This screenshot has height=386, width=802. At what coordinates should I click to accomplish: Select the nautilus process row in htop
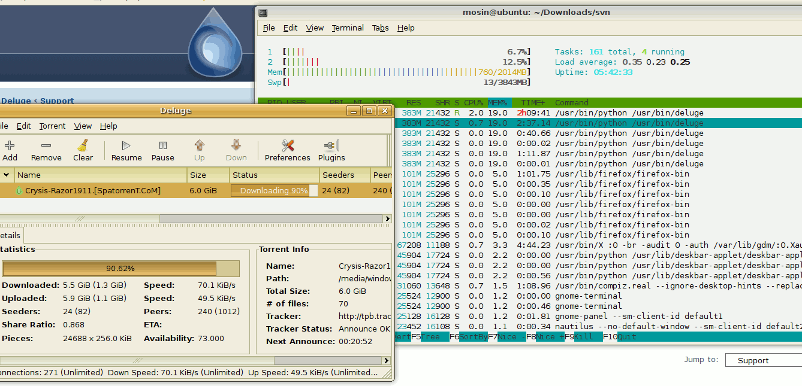pos(598,326)
